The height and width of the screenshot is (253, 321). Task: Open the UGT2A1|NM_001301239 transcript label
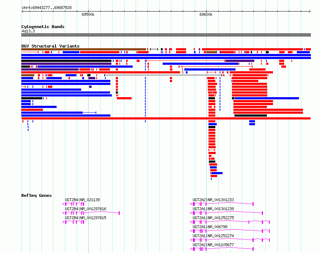pyautogui.click(x=213, y=209)
